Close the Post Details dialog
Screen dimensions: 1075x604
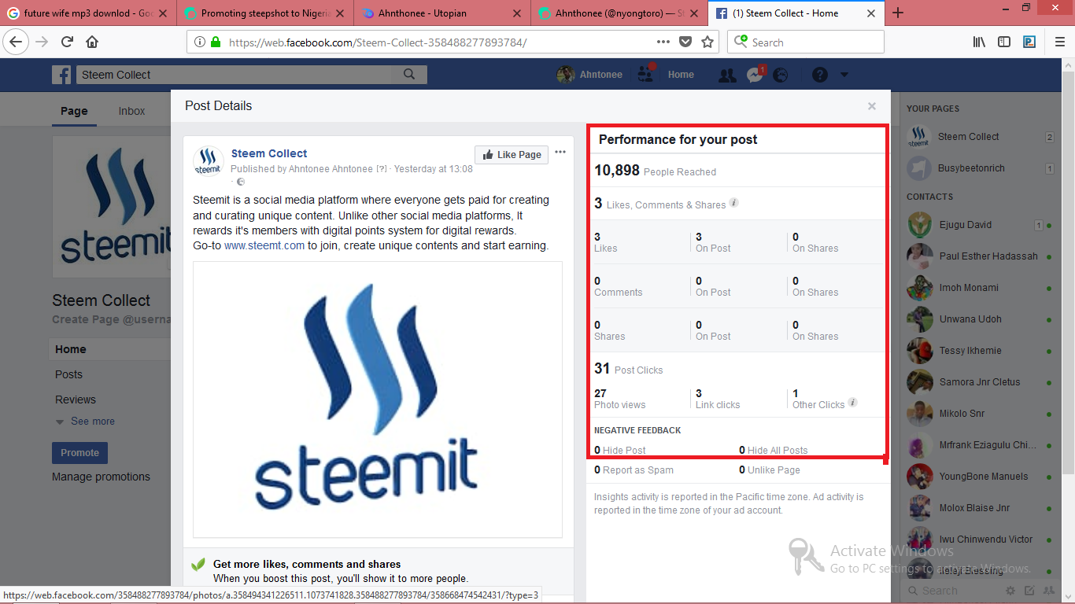pos(872,106)
